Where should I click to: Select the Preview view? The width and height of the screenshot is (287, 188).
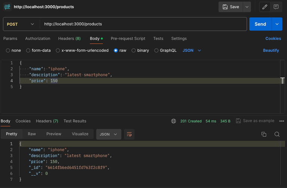[x=54, y=134]
